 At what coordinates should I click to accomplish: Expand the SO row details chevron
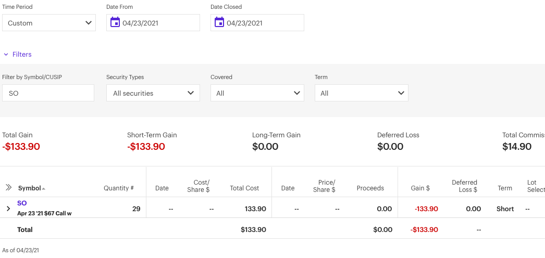click(x=8, y=209)
